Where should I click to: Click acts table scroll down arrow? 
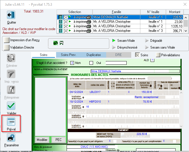click(181, 126)
